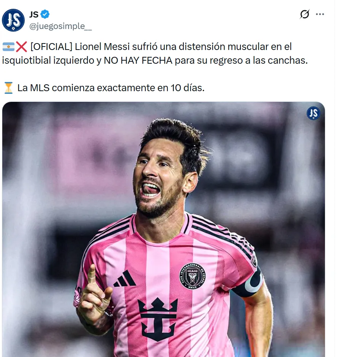Open the attached post photo

tap(164, 229)
